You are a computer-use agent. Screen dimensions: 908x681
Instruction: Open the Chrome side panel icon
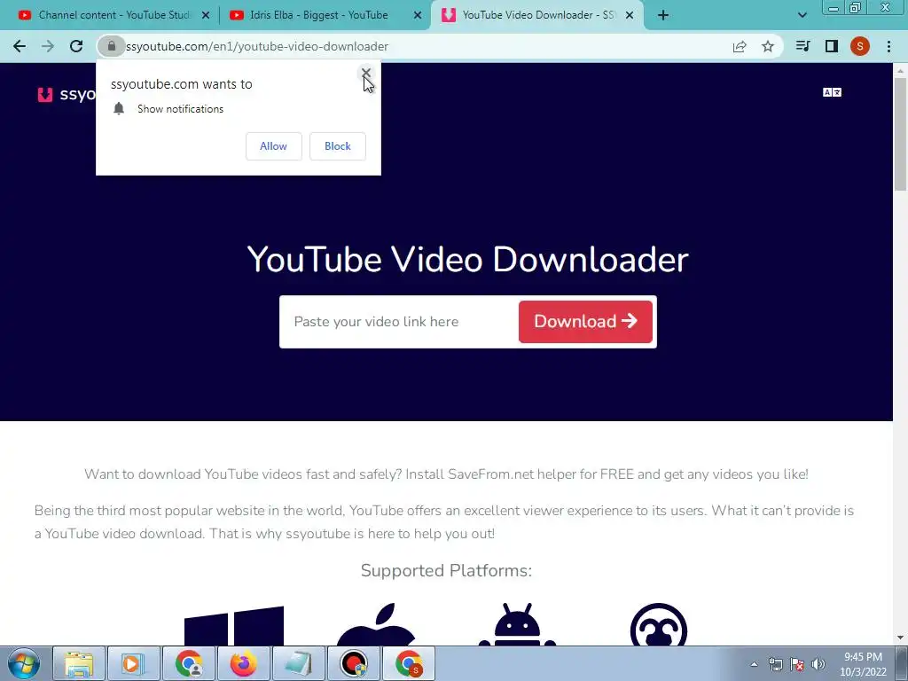pyautogui.click(x=832, y=46)
